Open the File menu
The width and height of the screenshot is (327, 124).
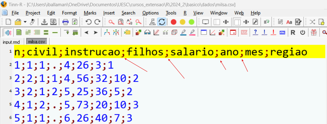[15, 13]
